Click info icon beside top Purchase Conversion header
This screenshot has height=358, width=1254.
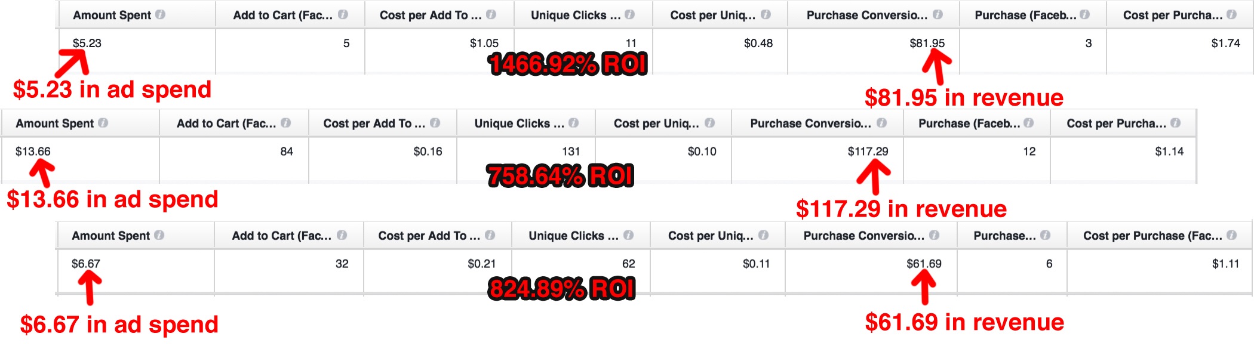938,14
